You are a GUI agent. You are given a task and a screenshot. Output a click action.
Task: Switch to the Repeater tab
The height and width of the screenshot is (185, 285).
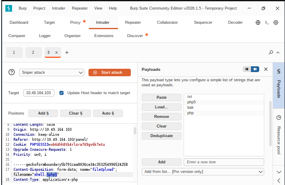click(x=133, y=22)
